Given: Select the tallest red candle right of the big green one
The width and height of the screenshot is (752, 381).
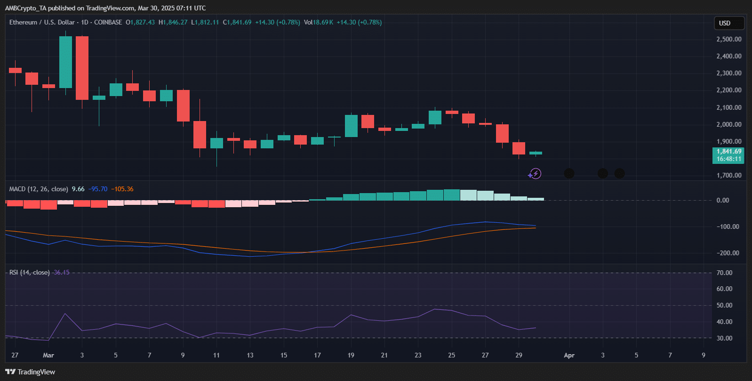Looking at the screenshot, I should [82, 68].
